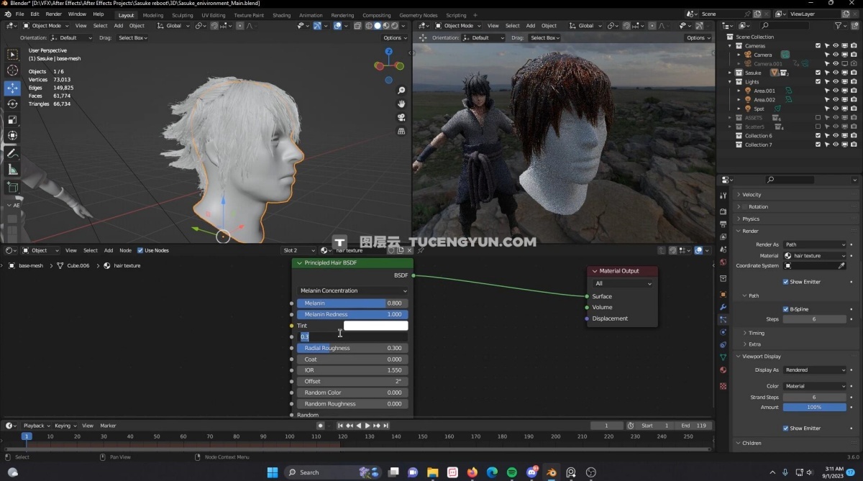Click the Windows Start button
This screenshot has height=481, width=863.
273,472
